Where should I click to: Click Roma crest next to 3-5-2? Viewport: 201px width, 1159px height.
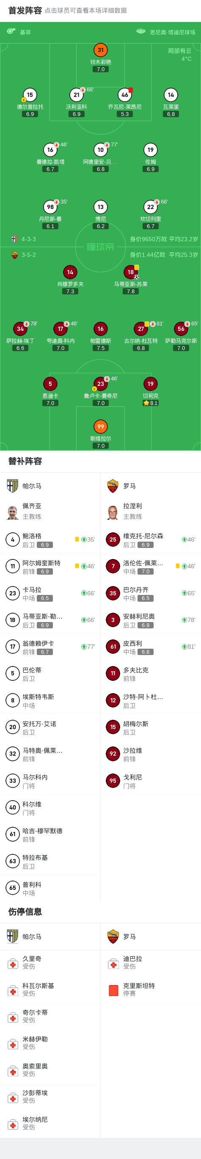click(x=14, y=255)
